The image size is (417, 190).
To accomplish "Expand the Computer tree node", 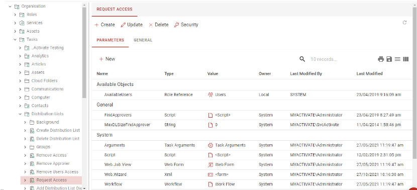I will 20,98.
